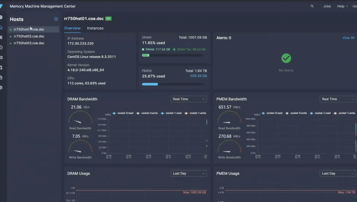Click the PMEM write bandwidth gauge
The height and width of the screenshot is (202, 357).
229,147
